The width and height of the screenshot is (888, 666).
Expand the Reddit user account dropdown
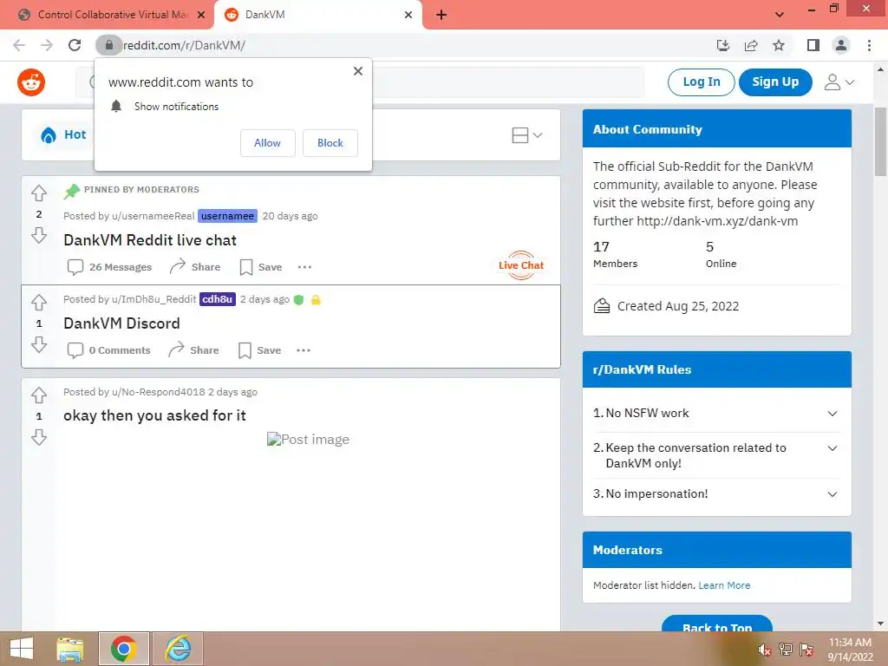[839, 82]
